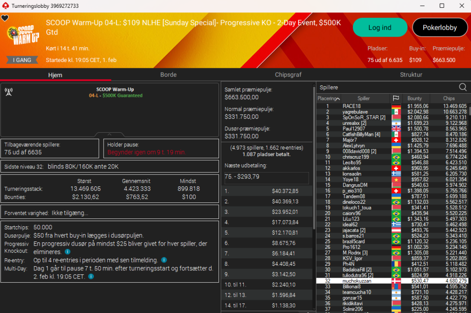Click info icon after Multi-Day description
This screenshot has height=313, width=471.
click(x=91, y=276)
